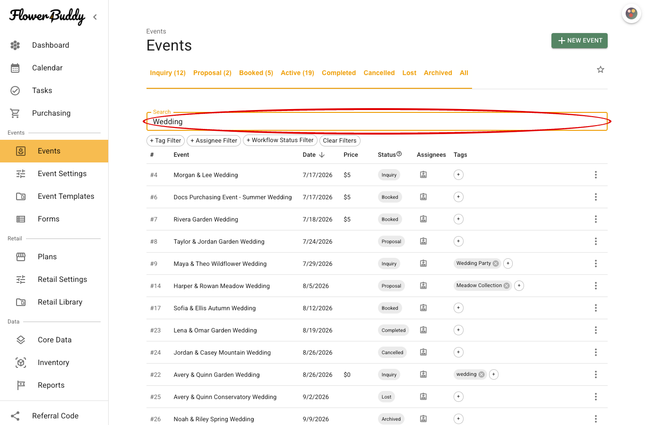Screen dimensions: 645x425
Task: Remove the Meadow Collection tag
Action: [x=507, y=286]
